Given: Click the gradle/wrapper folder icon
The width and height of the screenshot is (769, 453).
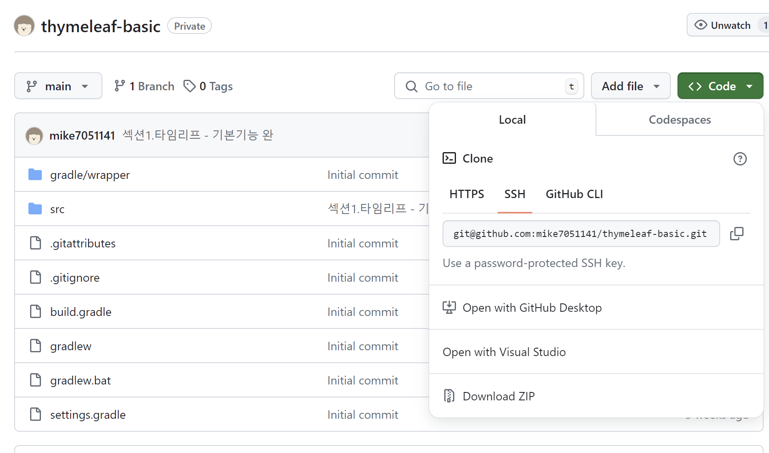Looking at the screenshot, I should coord(35,174).
